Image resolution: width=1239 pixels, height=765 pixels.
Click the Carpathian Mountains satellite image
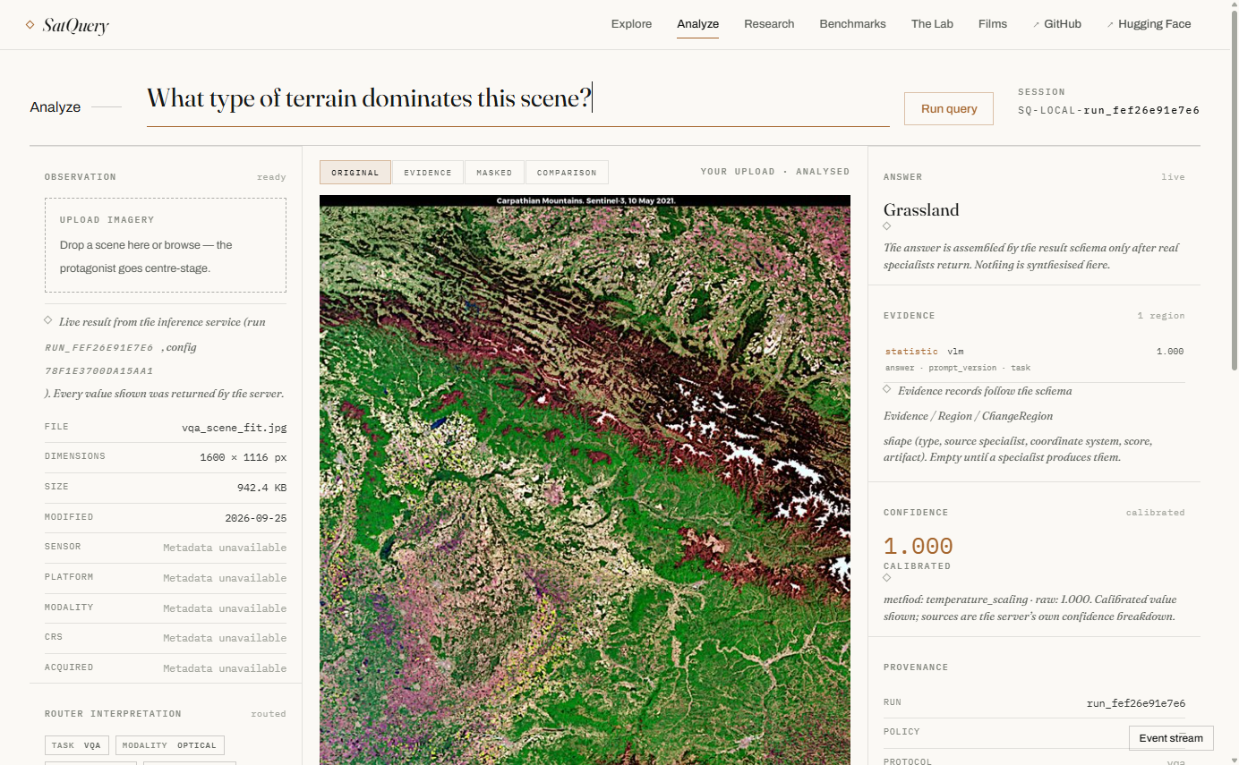585,480
